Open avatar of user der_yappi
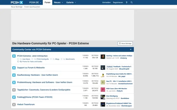The image size is (177, 110). [103, 75]
